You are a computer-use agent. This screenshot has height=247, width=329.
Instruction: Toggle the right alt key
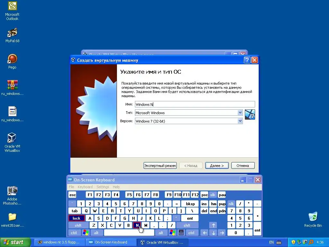(161, 233)
